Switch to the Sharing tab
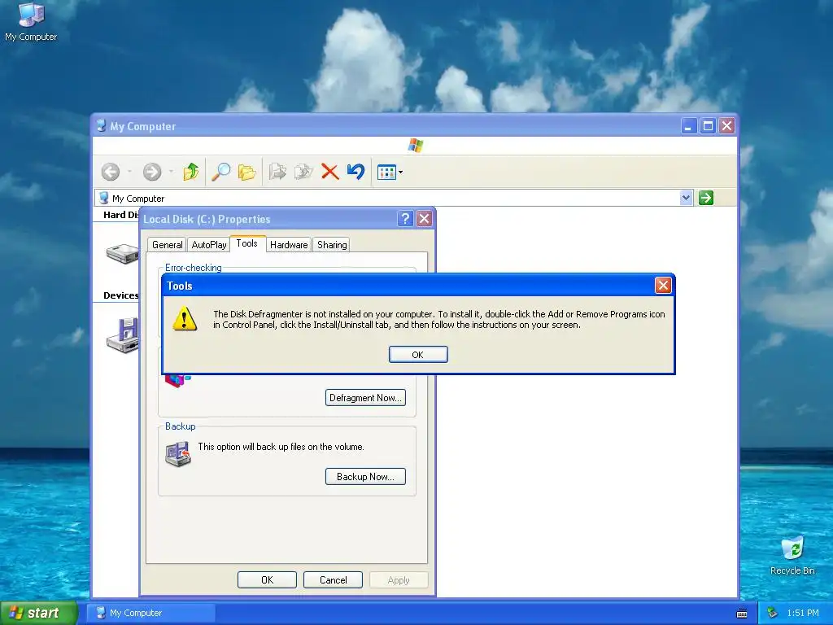Screen dimensions: 833x625 tap(332, 244)
